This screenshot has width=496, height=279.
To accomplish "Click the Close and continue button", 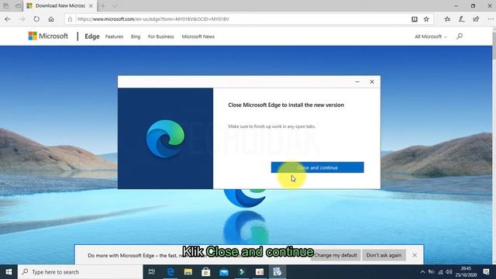I will [317, 167].
